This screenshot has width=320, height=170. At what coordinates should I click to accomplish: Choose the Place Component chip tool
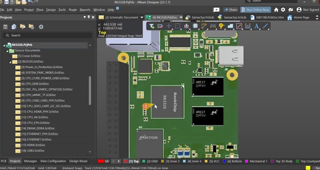[x=195, y=26]
